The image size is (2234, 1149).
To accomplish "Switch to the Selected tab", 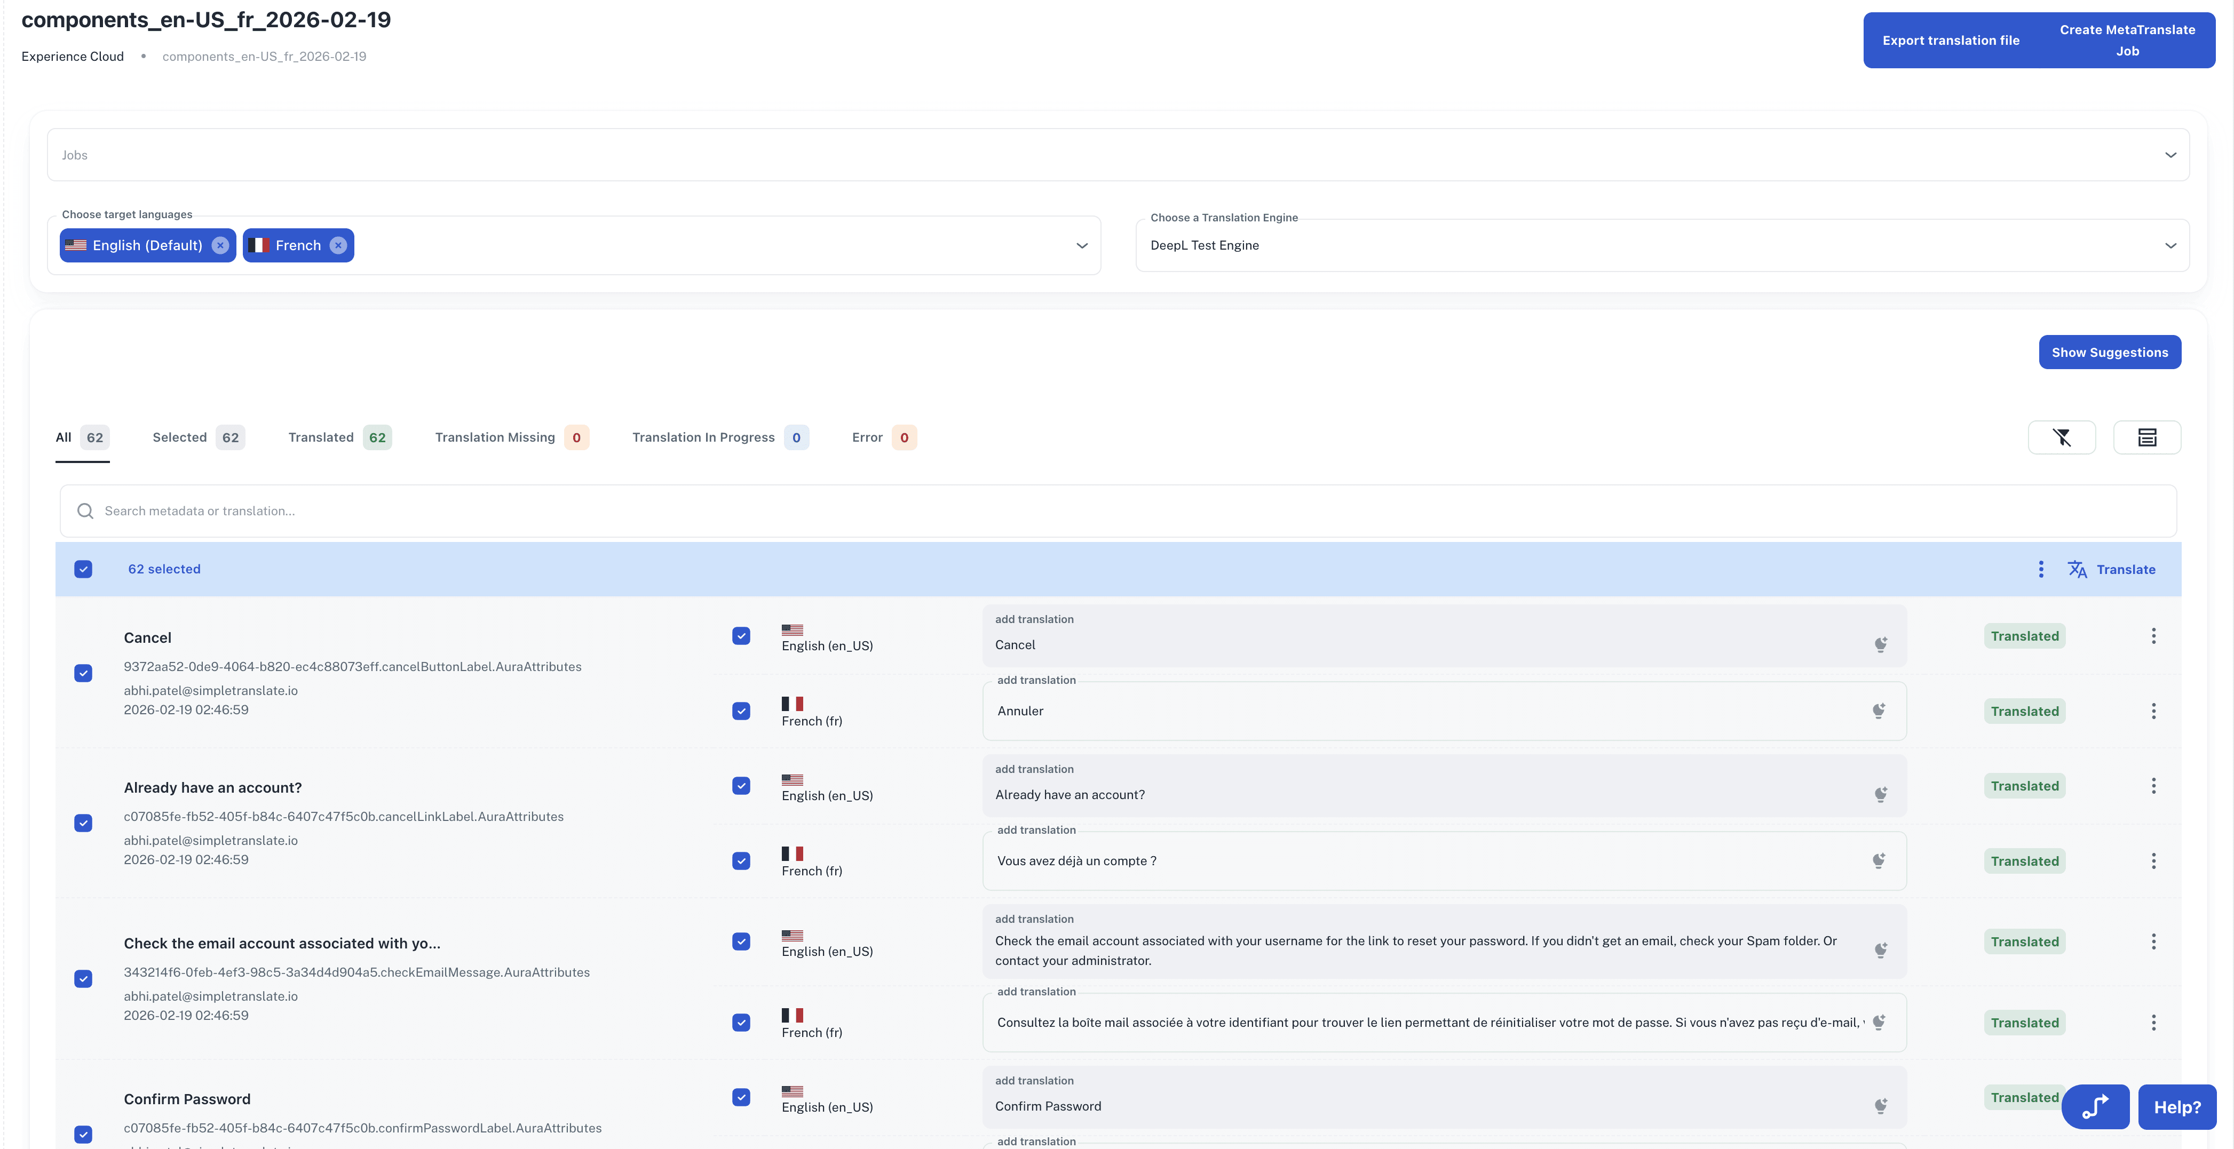I will coord(199,437).
